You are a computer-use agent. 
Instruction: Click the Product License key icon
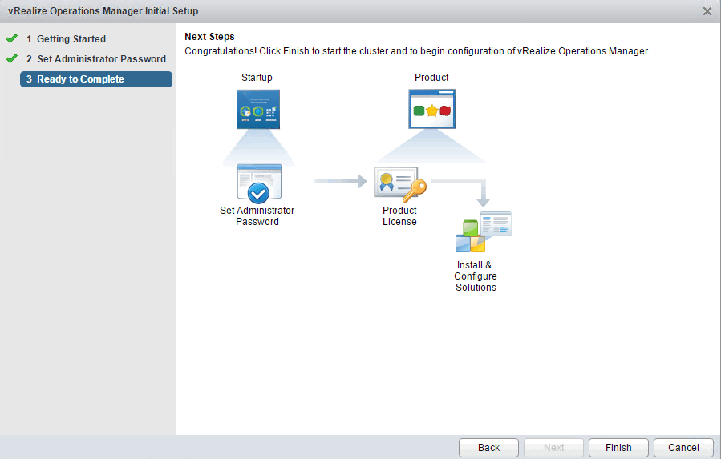click(400, 184)
